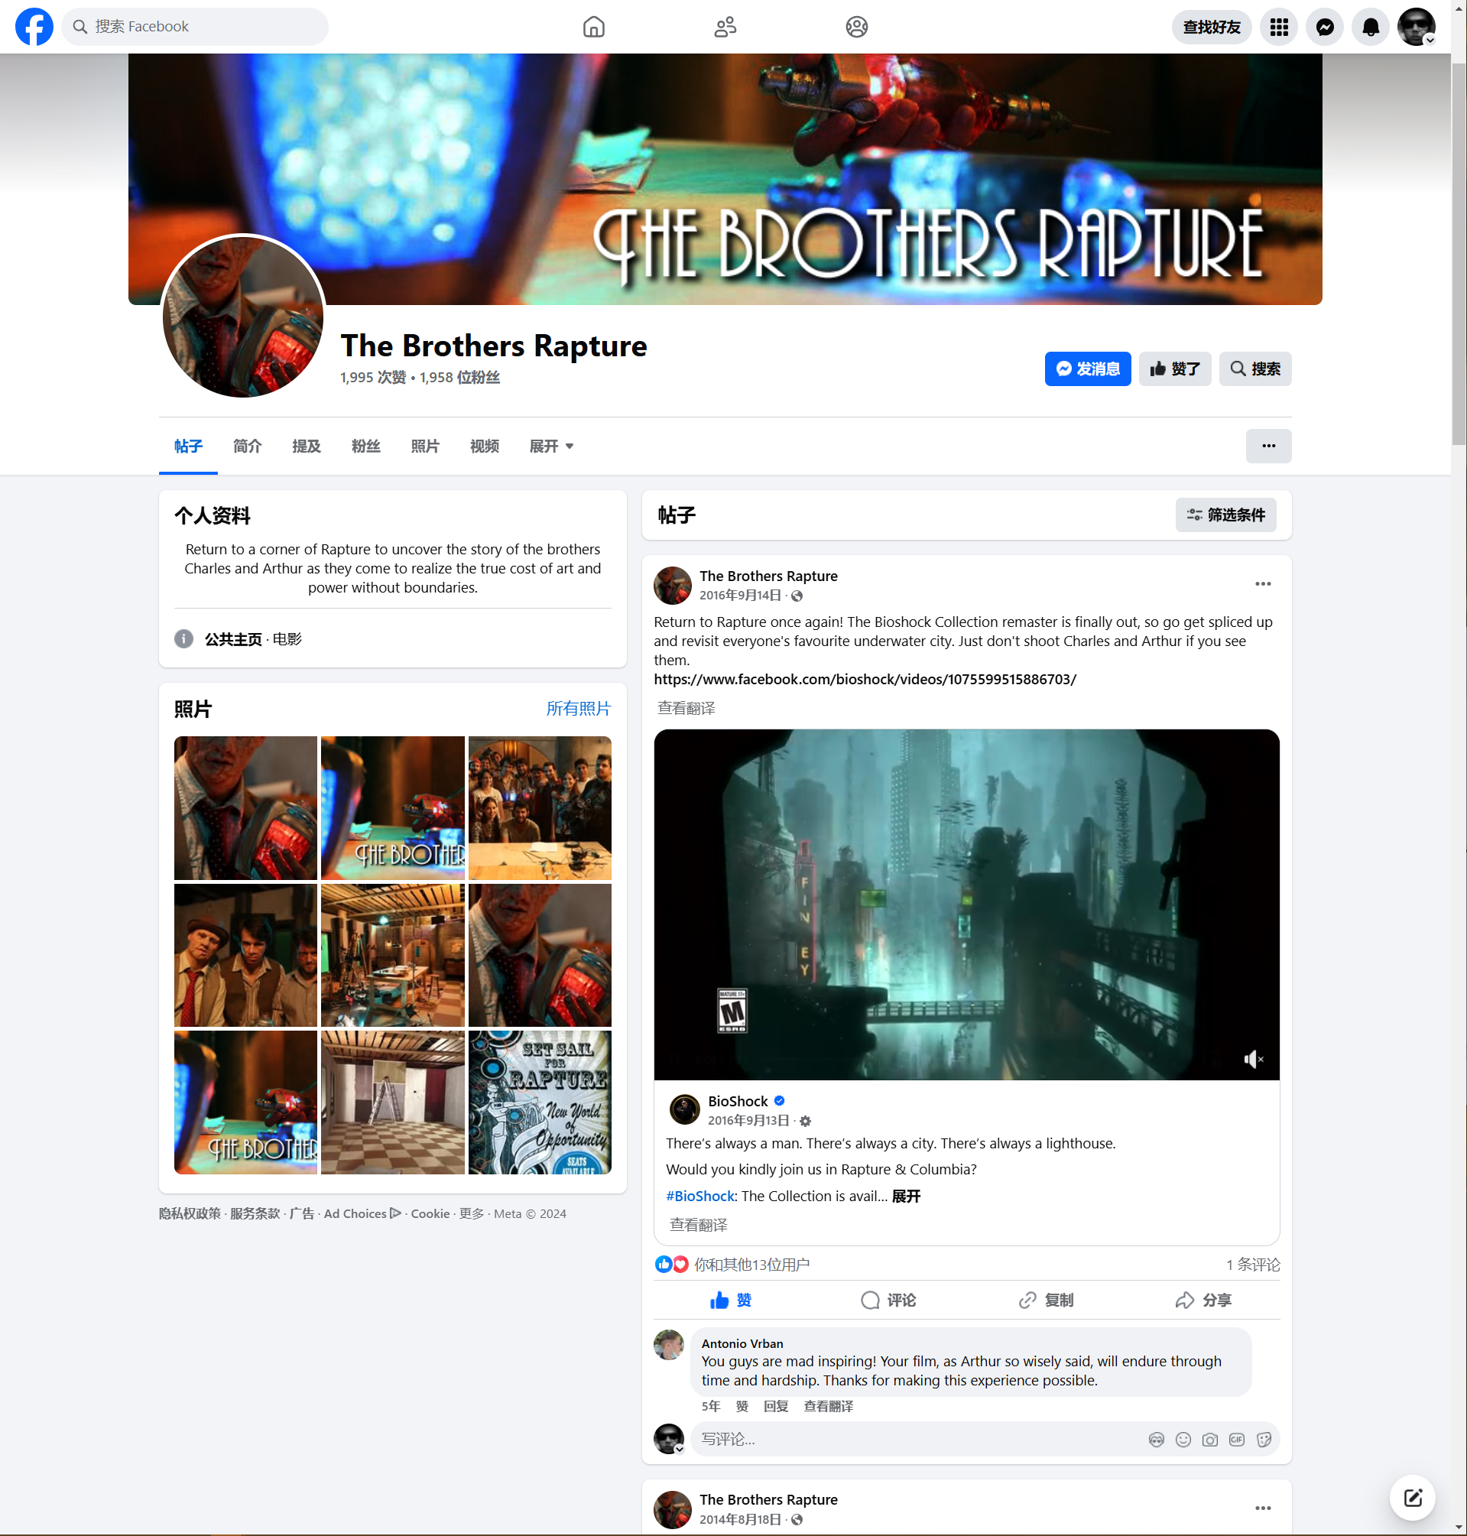
Task: Open the Home icon in top navigation
Action: coord(593,27)
